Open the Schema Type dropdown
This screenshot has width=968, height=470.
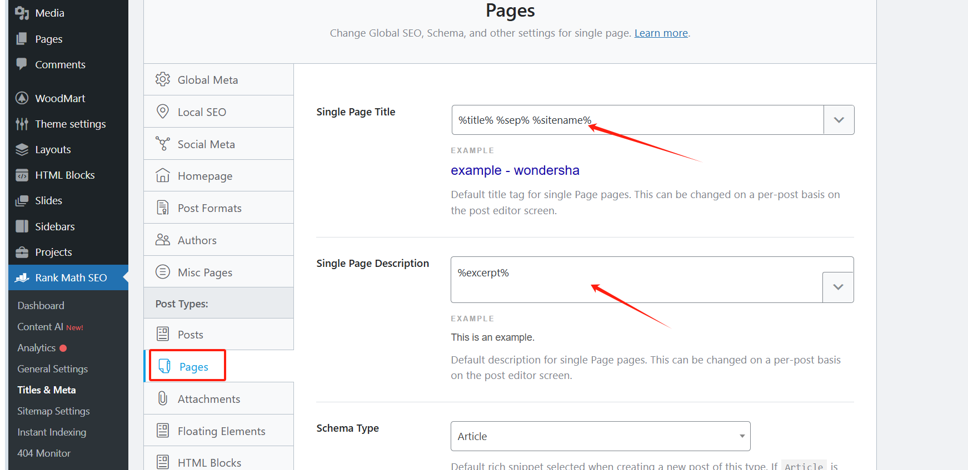[x=600, y=436]
